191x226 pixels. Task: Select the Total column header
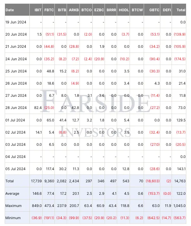[x=181, y=10]
